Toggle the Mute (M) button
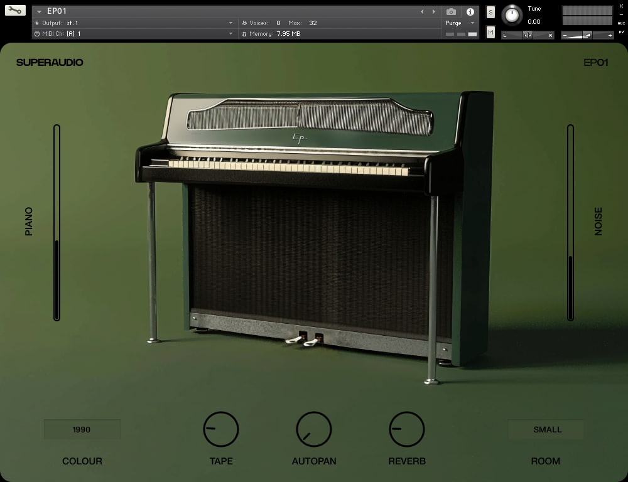 490,32
